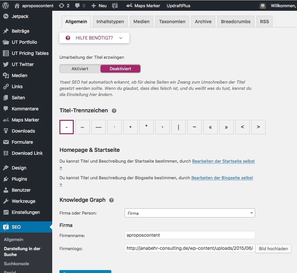Open the WordPress logo menu
The width and height of the screenshot is (297, 273).
[6, 6]
